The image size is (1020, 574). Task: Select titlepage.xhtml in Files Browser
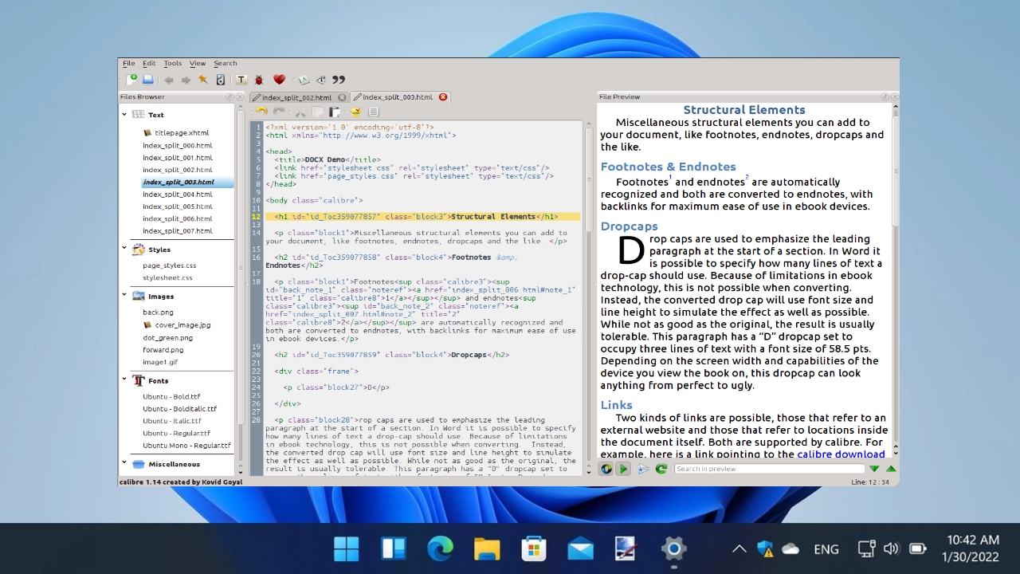click(x=182, y=133)
